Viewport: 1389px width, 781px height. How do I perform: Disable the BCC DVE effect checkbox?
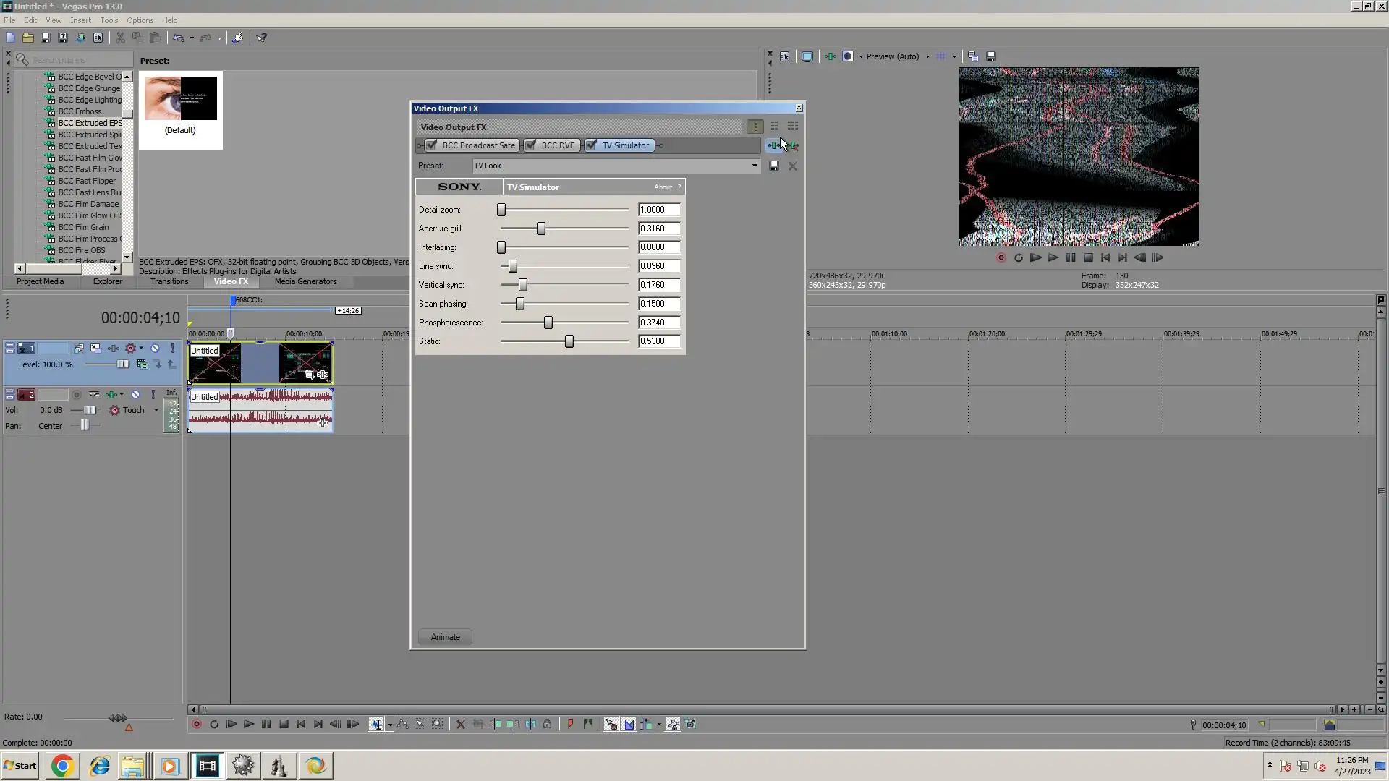pos(530,145)
